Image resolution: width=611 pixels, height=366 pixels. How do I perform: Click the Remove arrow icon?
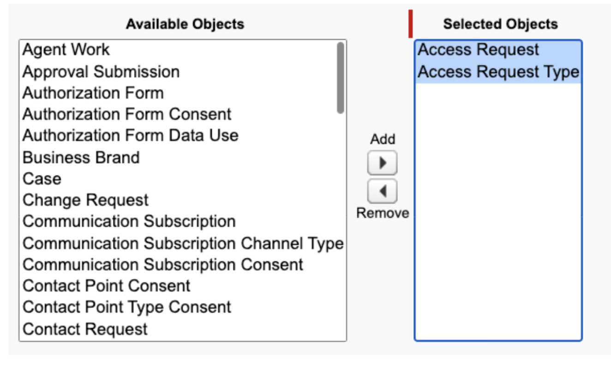382,191
